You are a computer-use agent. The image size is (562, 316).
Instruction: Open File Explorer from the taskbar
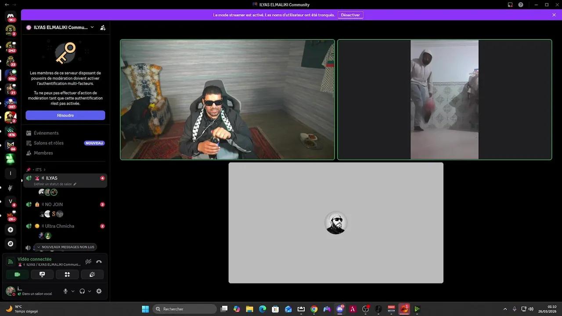(x=249, y=309)
